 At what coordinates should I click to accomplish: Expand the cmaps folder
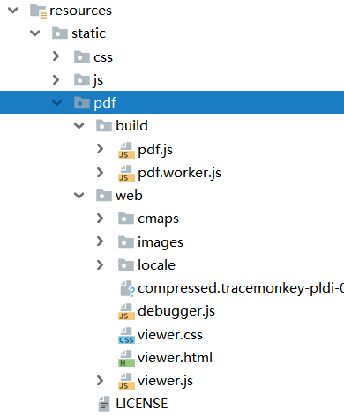(100, 219)
